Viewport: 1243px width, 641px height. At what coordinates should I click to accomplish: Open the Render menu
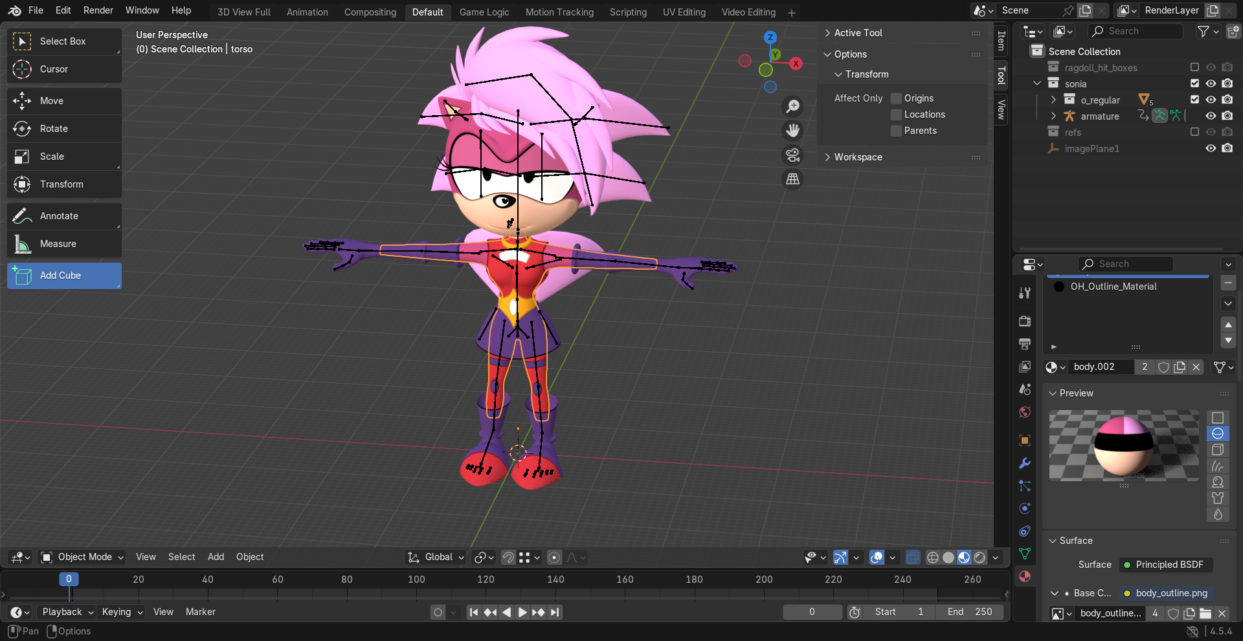tap(98, 10)
